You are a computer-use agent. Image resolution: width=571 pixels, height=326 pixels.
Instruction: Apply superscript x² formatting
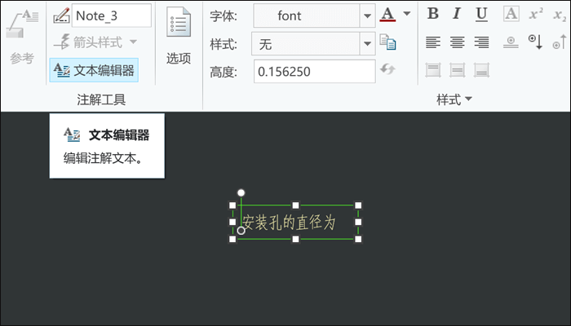point(536,14)
